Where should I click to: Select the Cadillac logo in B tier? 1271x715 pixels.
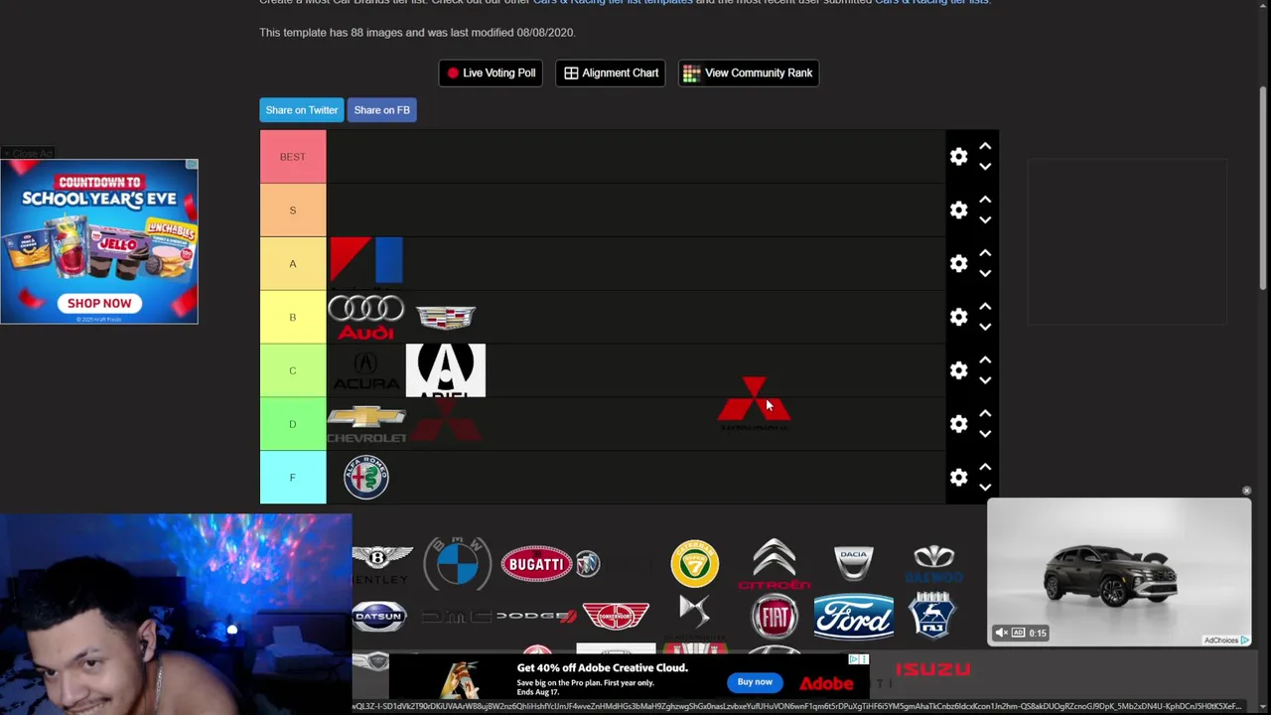pyautogui.click(x=446, y=318)
